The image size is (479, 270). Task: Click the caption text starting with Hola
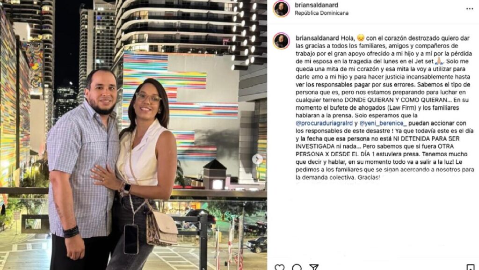tap(385, 108)
